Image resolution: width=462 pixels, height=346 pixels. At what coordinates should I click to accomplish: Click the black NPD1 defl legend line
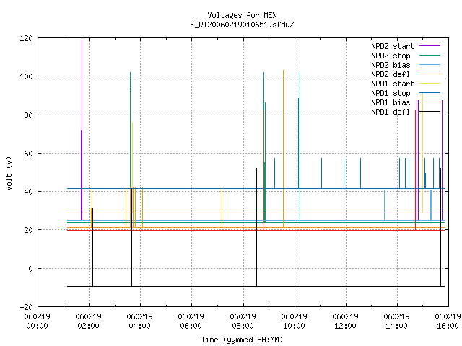(x=430, y=112)
